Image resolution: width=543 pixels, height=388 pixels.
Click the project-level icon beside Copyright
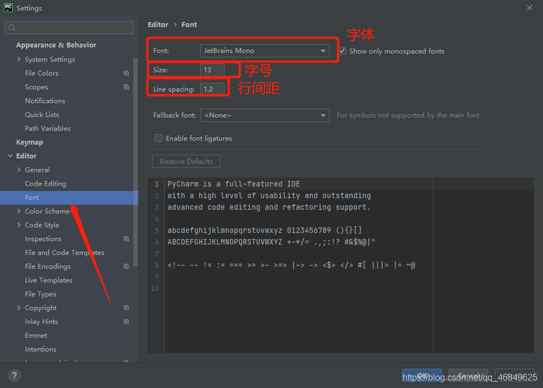point(127,308)
